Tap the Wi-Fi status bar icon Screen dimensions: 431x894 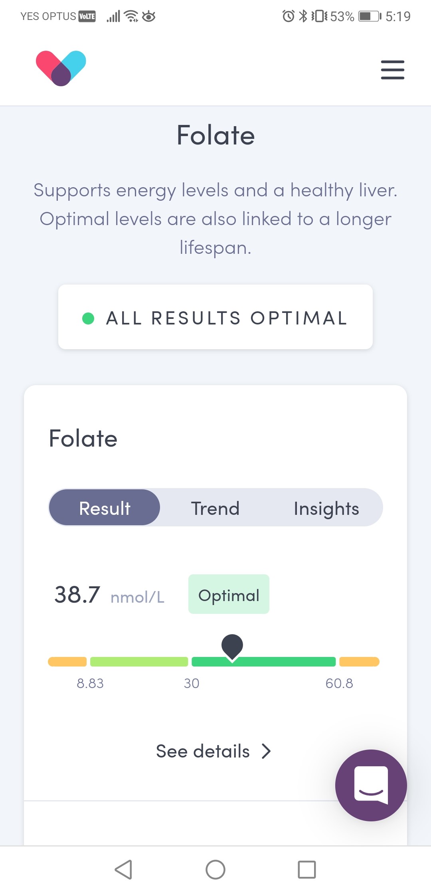131,16
